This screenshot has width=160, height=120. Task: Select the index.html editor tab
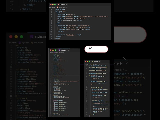(x=63, y=4)
